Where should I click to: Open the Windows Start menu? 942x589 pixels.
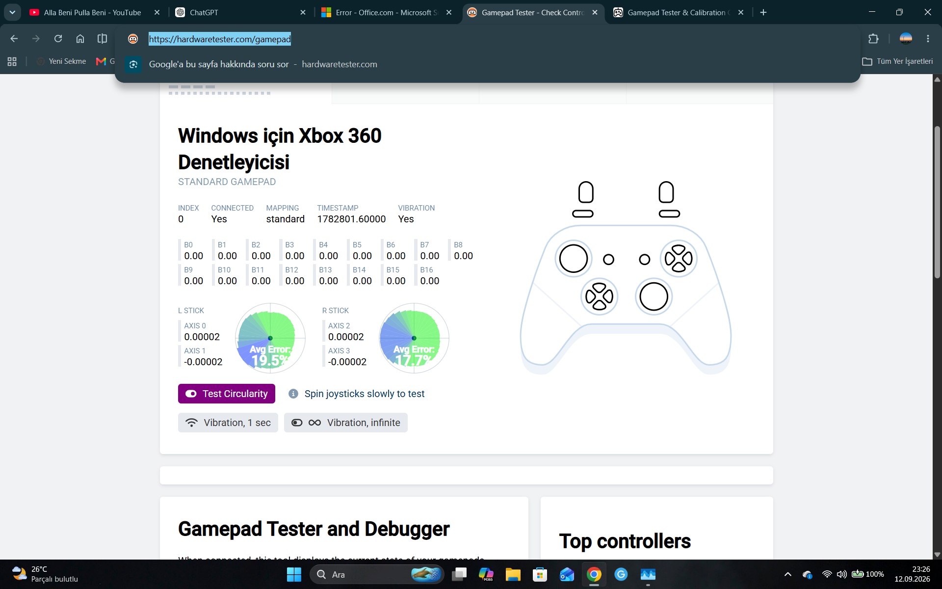pyautogui.click(x=294, y=574)
